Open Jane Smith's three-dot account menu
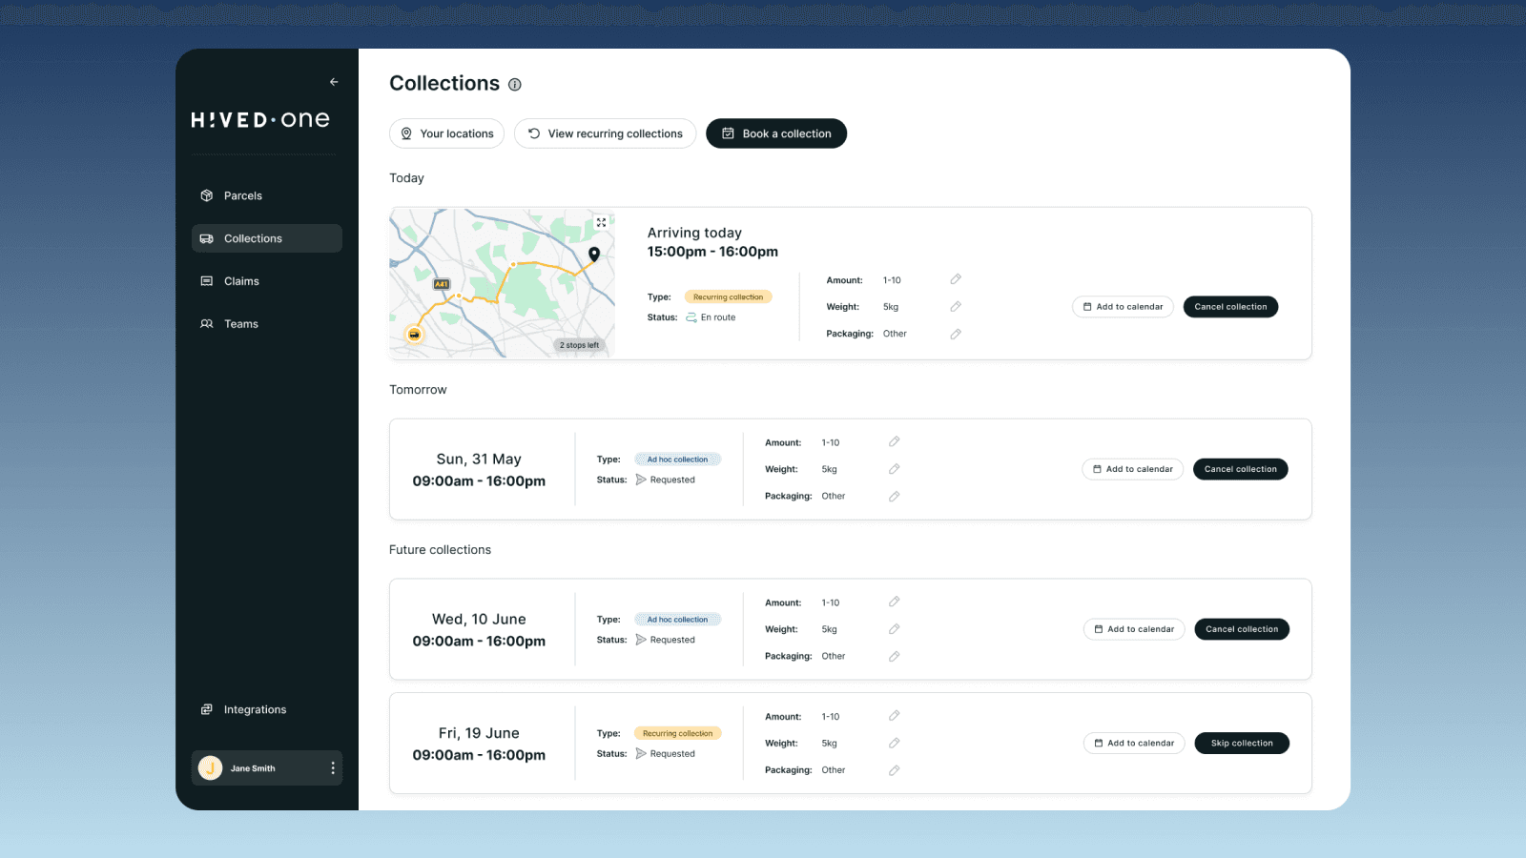Image resolution: width=1526 pixels, height=858 pixels. coord(331,767)
